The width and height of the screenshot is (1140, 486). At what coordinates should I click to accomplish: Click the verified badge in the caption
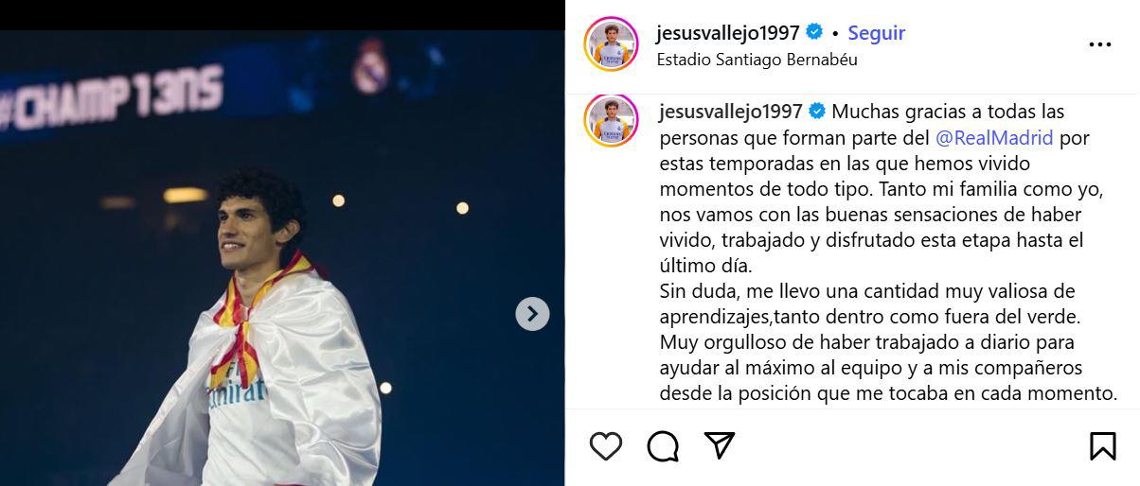[x=817, y=112]
